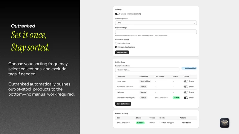Open the Sort frequency Daily dropdown
The image size is (239, 134).
(156, 23)
